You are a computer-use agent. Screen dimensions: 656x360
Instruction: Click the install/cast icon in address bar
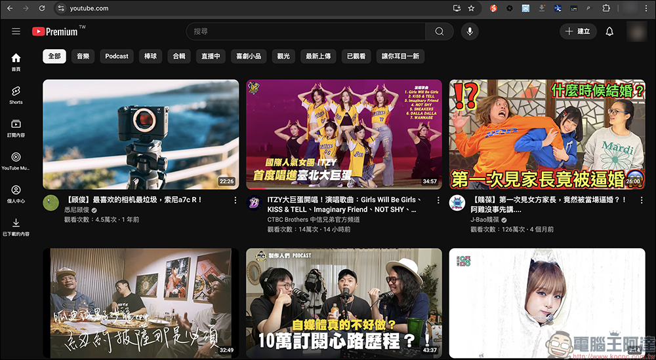click(457, 9)
